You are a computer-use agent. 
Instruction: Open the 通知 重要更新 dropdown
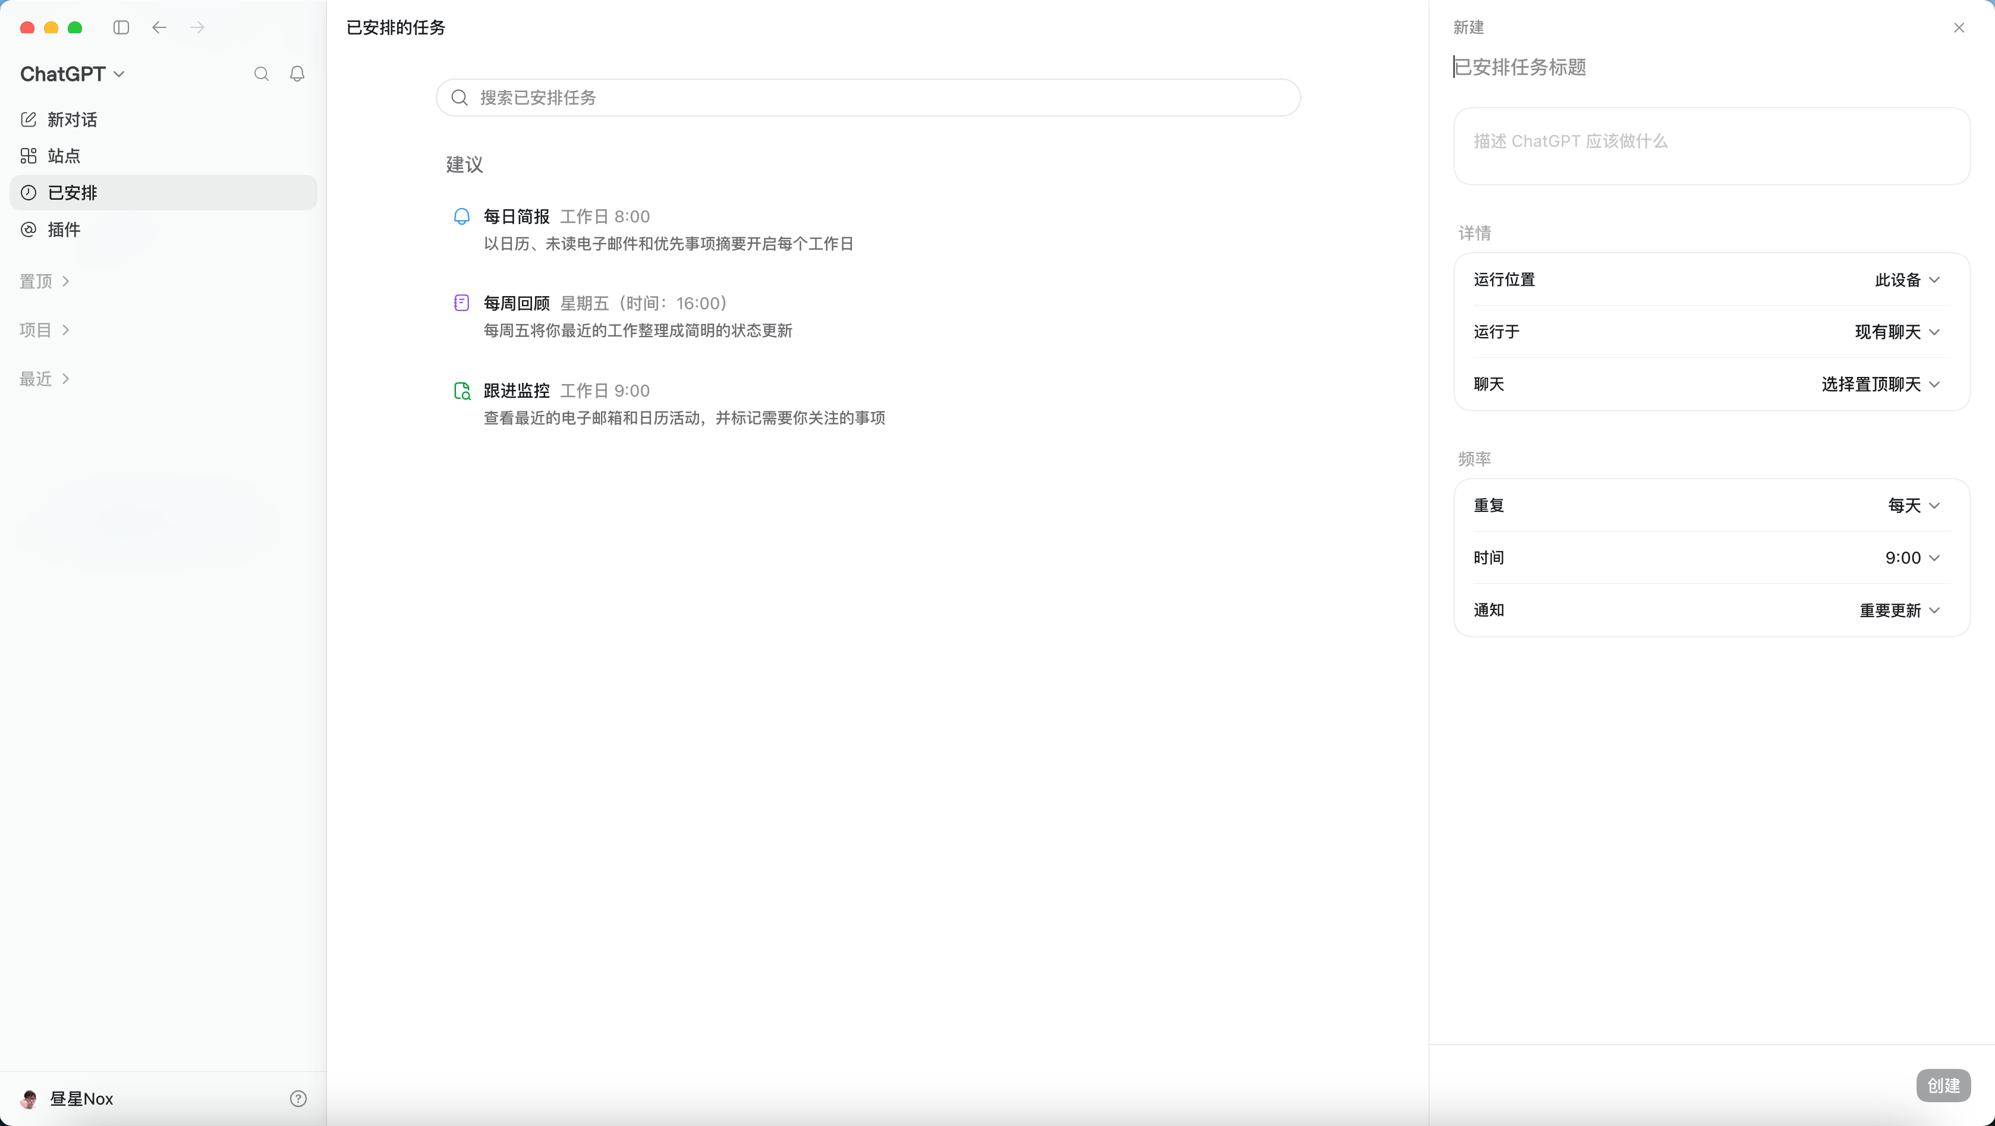[1900, 610]
